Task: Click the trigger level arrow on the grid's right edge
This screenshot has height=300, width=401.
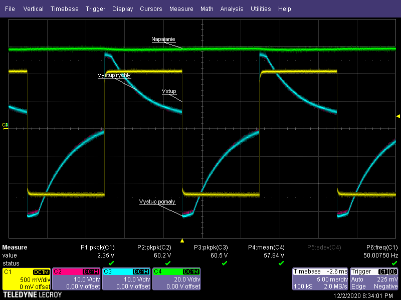Action: coord(398,116)
